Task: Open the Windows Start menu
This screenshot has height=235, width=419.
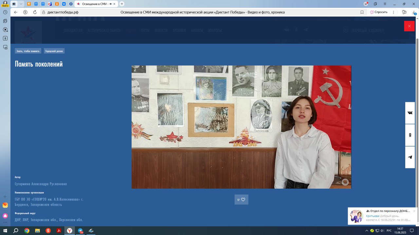Action: (5, 230)
